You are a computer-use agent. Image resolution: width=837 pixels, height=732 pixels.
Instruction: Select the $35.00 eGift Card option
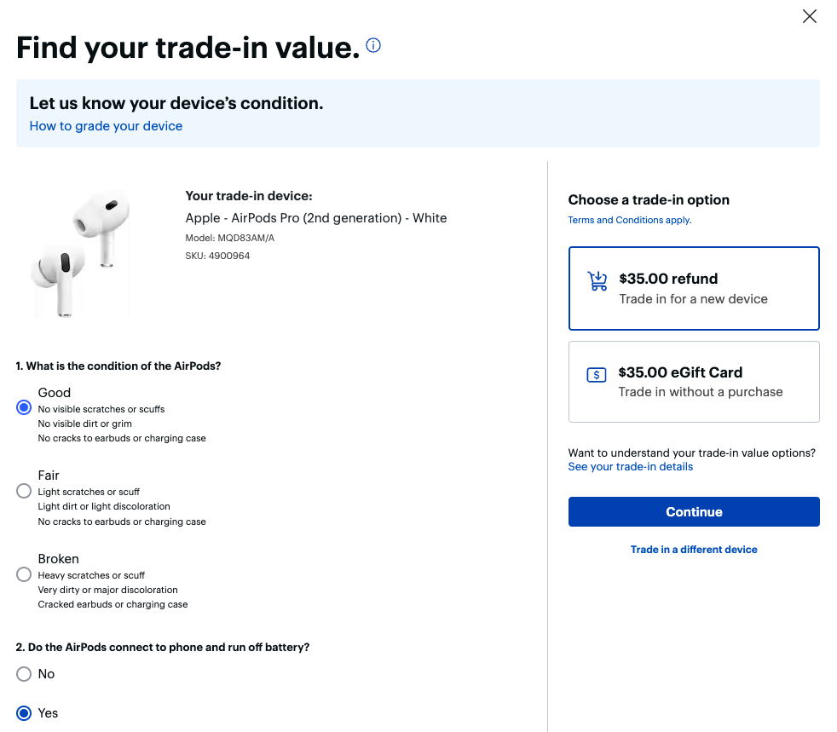point(694,382)
